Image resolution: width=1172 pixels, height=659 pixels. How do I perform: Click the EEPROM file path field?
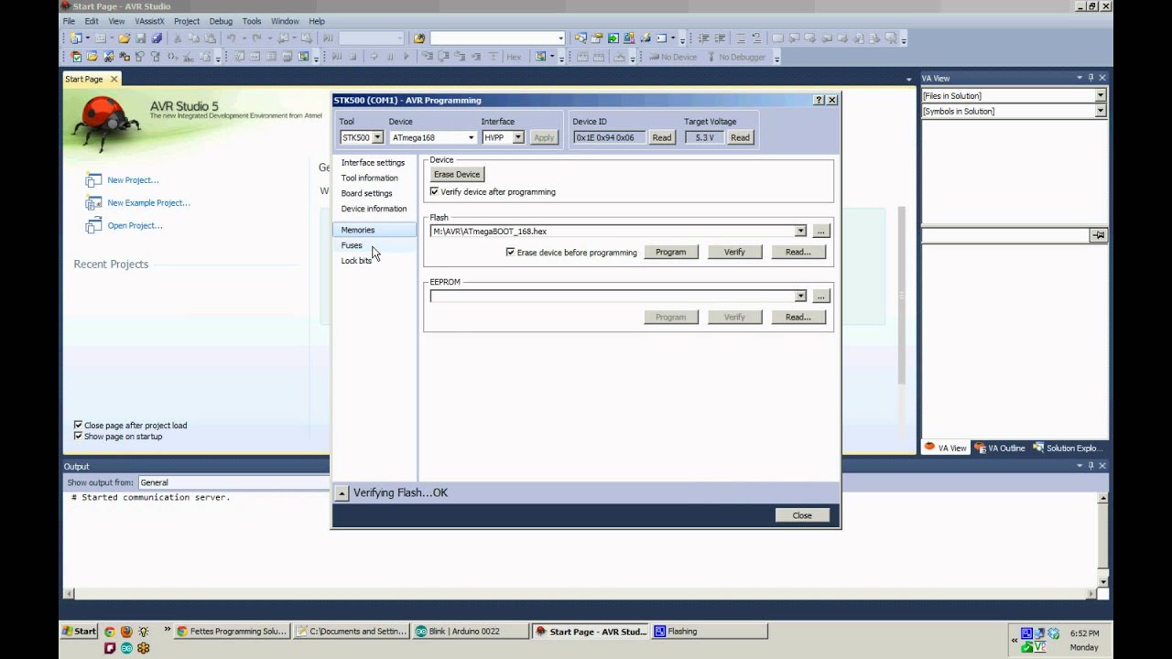click(x=612, y=297)
